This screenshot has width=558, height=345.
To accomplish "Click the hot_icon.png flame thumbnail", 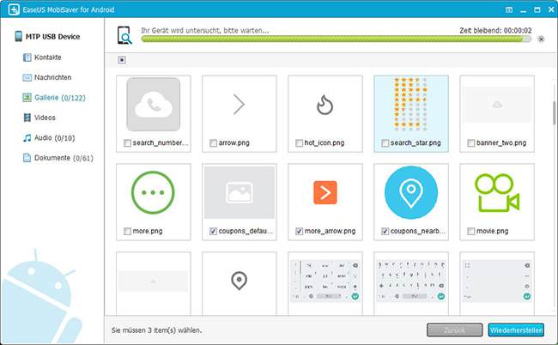I will click(x=324, y=106).
